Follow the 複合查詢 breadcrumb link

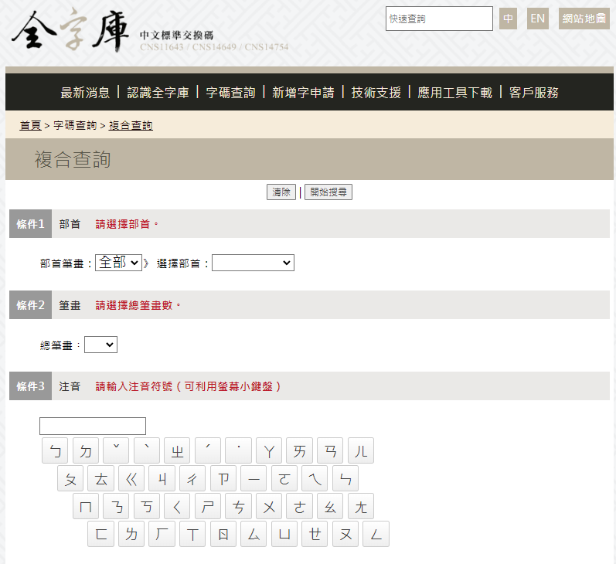[x=131, y=125]
